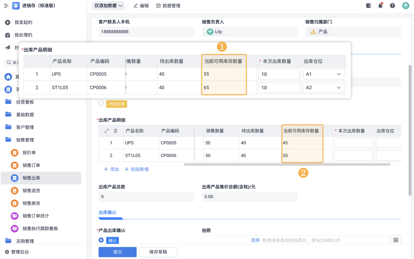The image size is (414, 259).
Task: Click the trash icon in table header
Action: (x=116, y=131)
